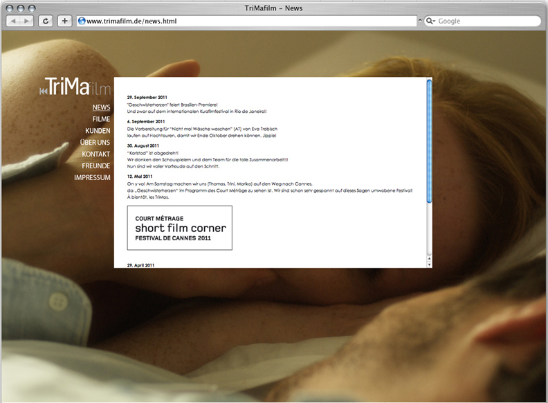Open the FREUNDE menu item
Screen dimensions: 548x403
tap(96, 165)
